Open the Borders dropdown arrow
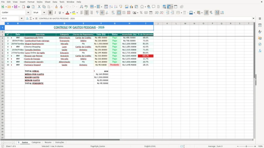 pyautogui.click(x=181, y=13)
